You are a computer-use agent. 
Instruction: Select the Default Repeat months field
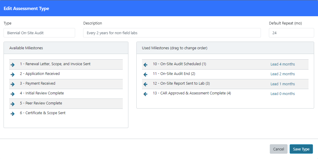[x=291, y=33]
